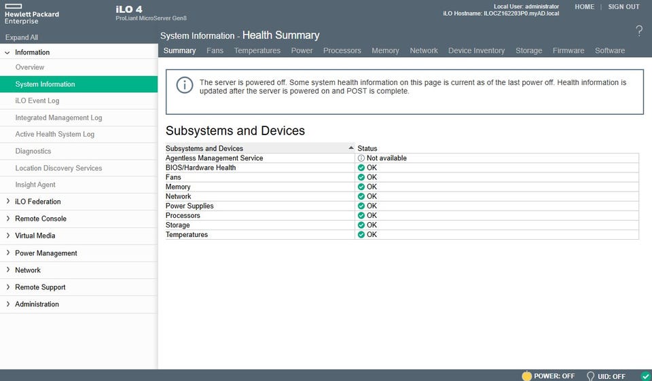Click the info icon in the notice box
The width and height of the screenshot is (652, 381).
click(184, 85)
